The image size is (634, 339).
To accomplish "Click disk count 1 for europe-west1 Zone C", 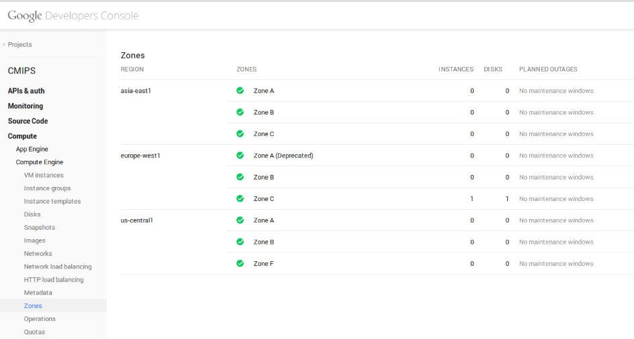I will [507, 198].
